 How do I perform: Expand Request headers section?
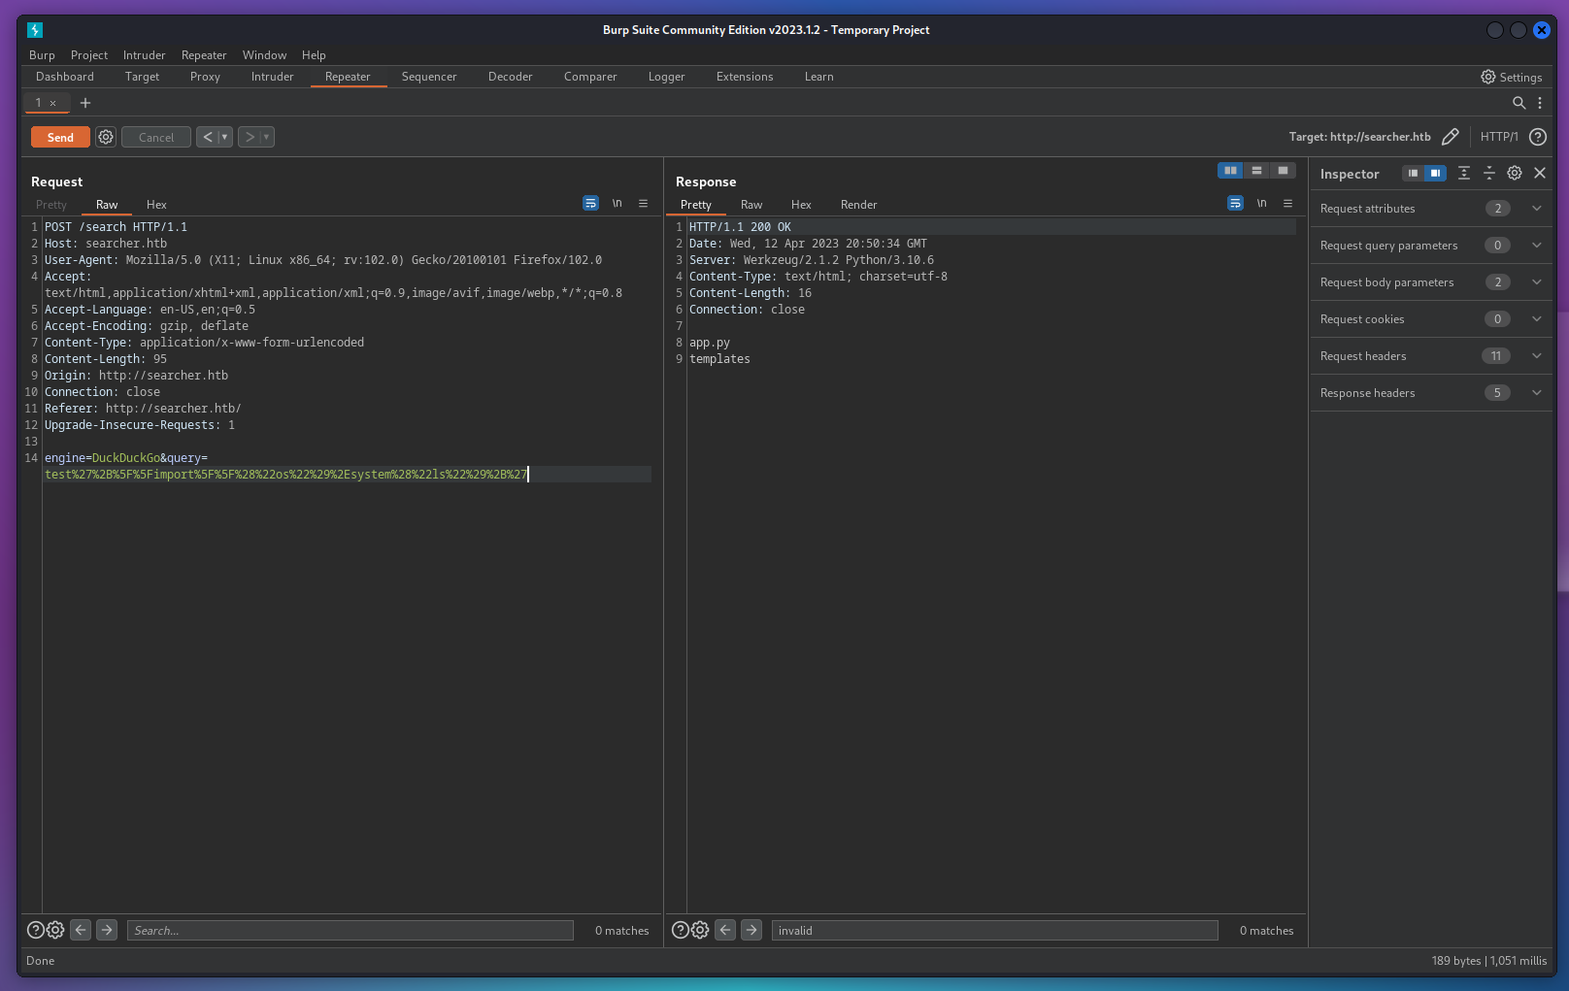[1430, 356]
